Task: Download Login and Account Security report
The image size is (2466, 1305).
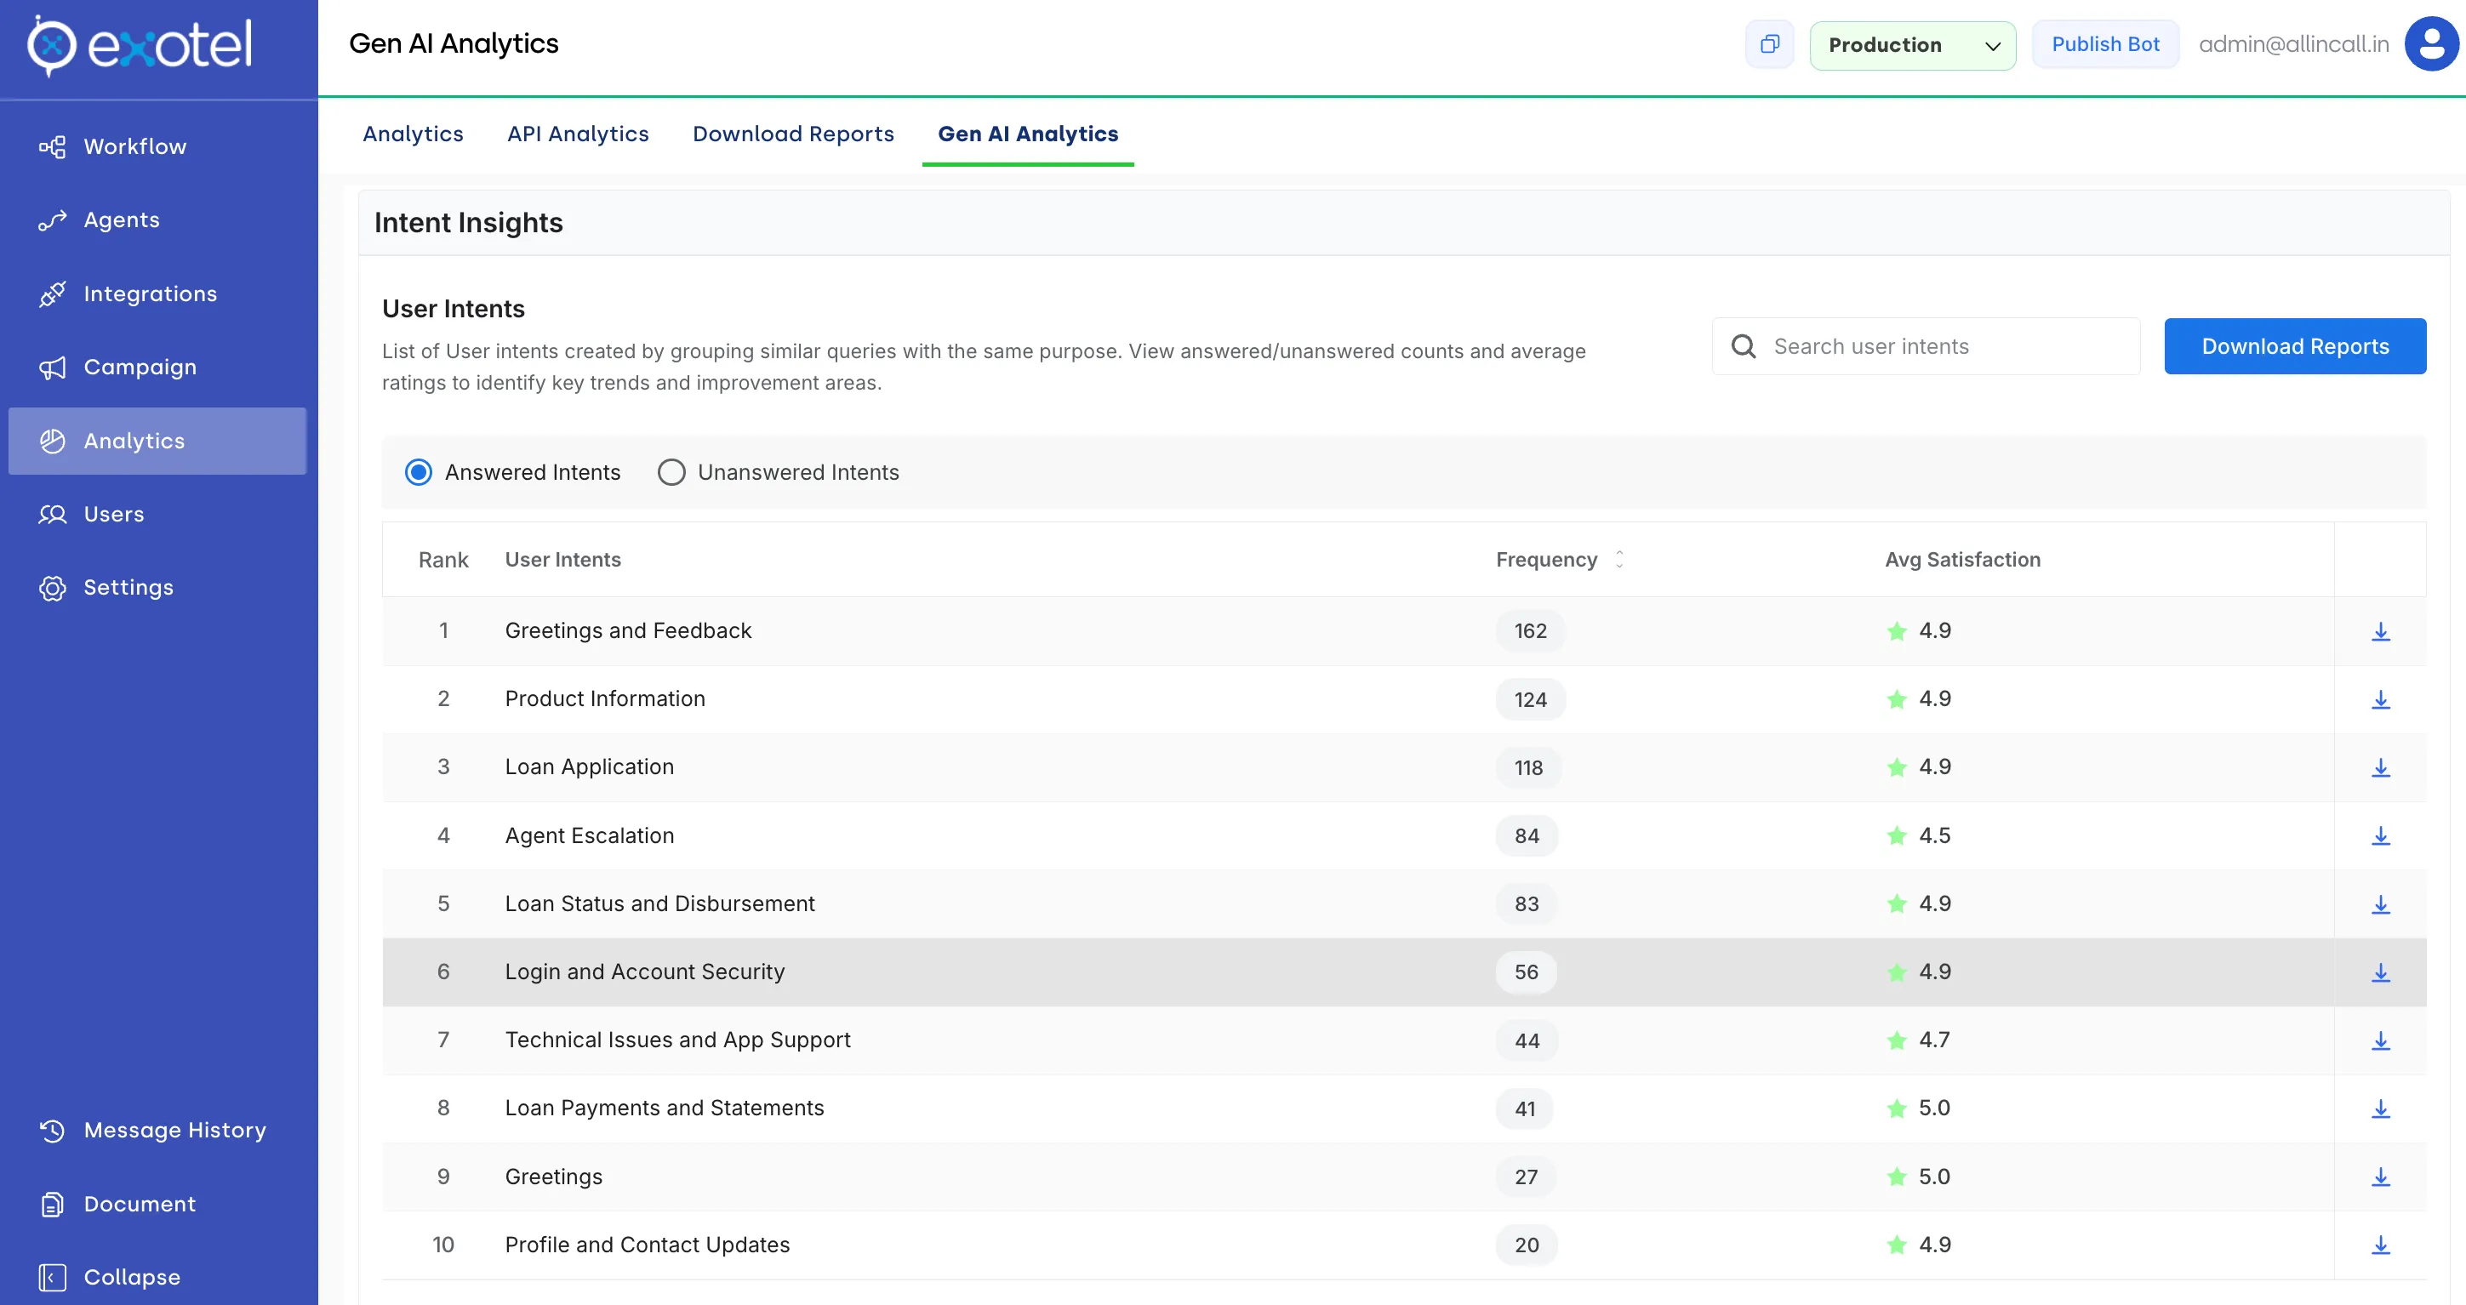Action: 2381,972
